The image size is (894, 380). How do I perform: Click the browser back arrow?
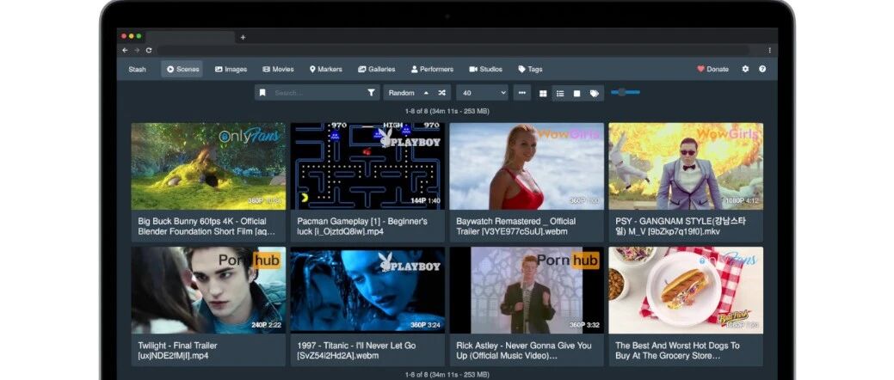coord(125,50)
